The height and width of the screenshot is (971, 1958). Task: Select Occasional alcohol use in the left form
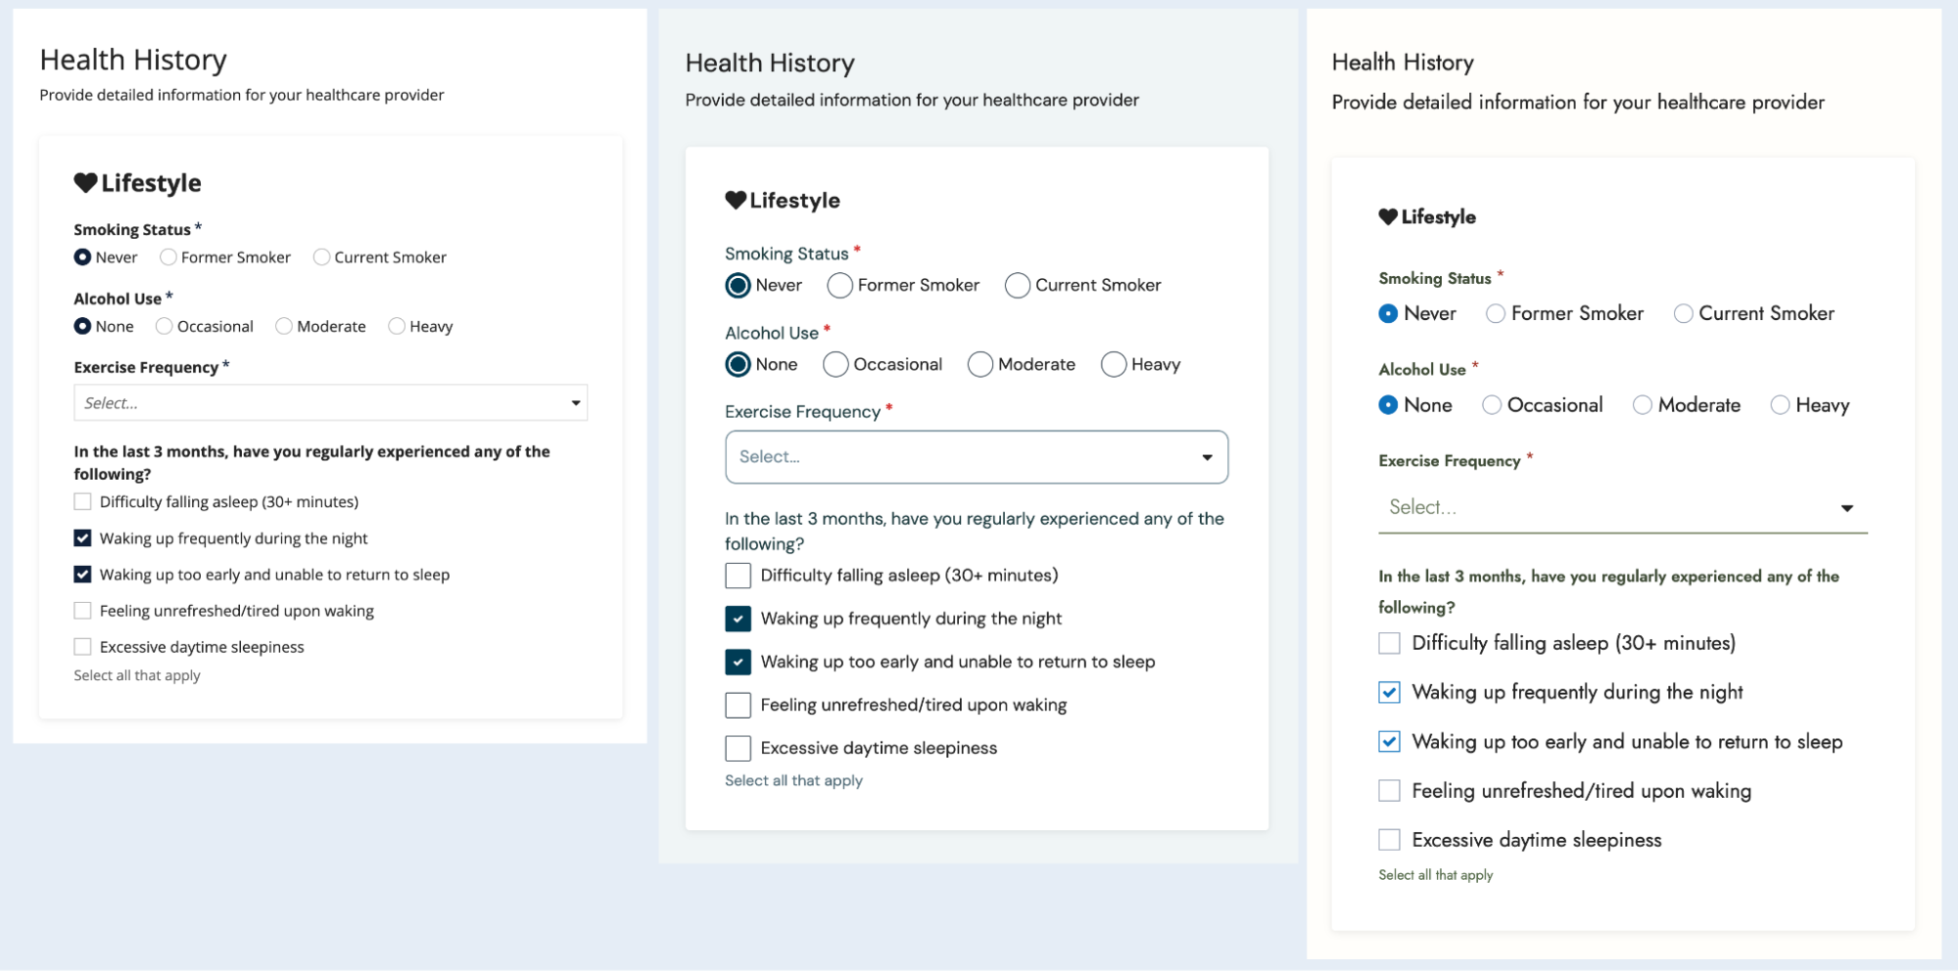click(x=165, y=327)
